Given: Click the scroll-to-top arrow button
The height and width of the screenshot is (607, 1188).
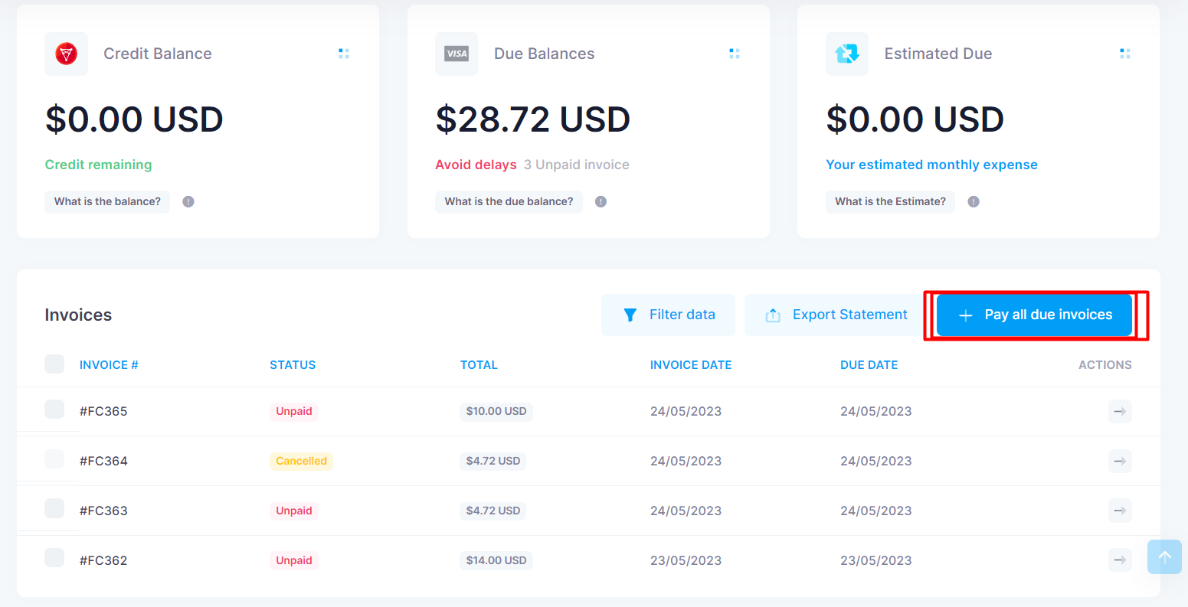Looking at the screenshot, I should click(x=1164, y=557).
